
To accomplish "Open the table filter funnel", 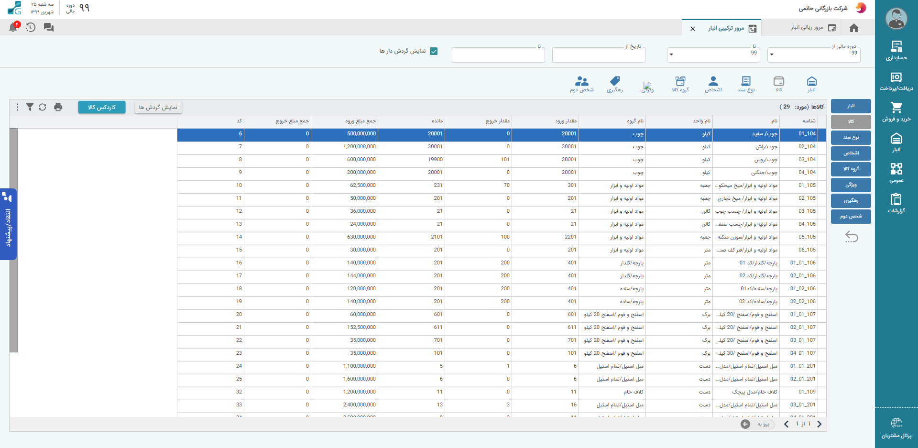I will point(30,107).
